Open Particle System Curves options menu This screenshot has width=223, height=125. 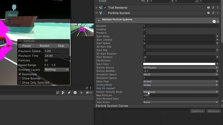[x=222, y=106]
